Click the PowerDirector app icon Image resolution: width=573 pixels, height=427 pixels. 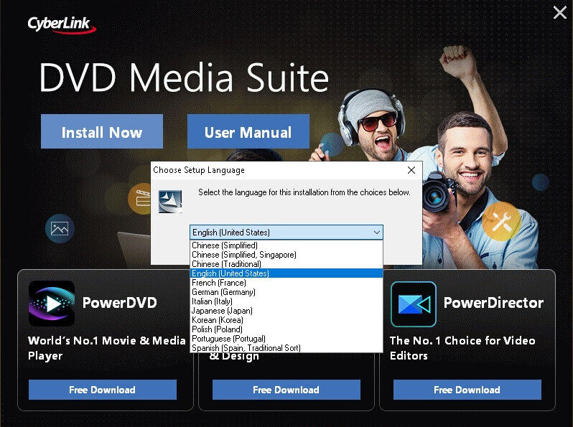pos(414,304)
